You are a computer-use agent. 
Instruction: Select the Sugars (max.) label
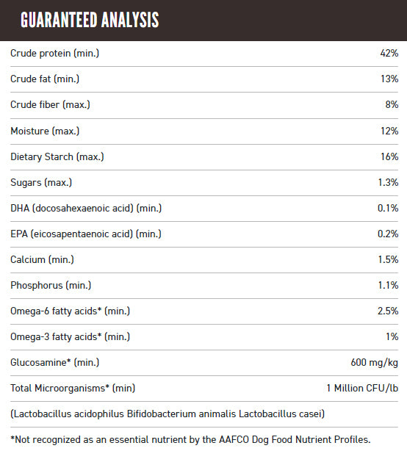pyautogui.click(x=41, y=183)
